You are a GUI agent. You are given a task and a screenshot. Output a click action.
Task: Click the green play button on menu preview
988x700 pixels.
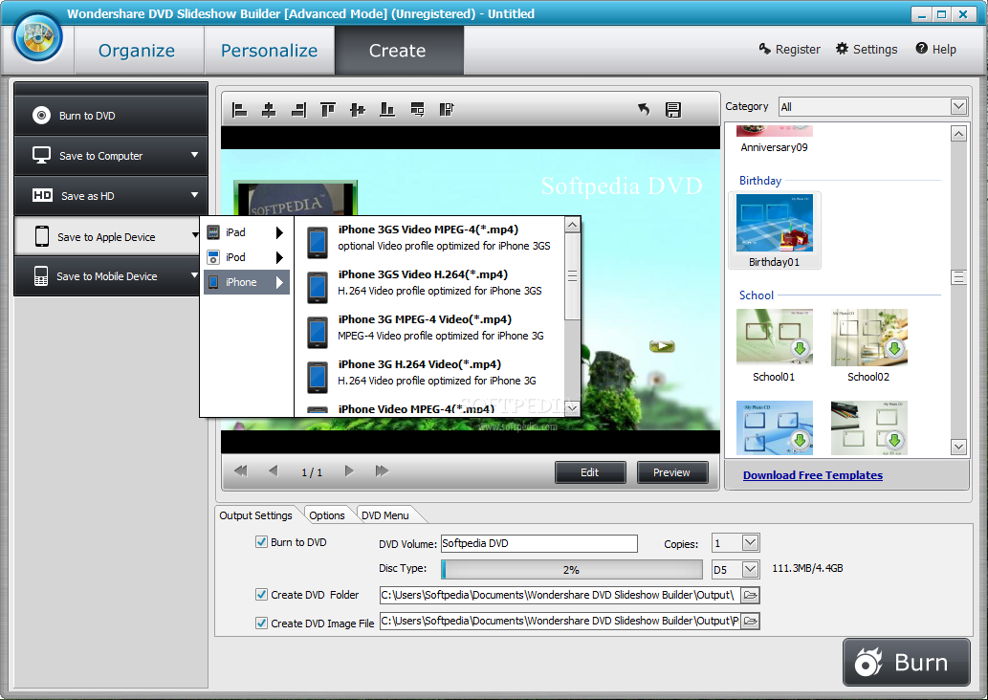coord(662,346)
